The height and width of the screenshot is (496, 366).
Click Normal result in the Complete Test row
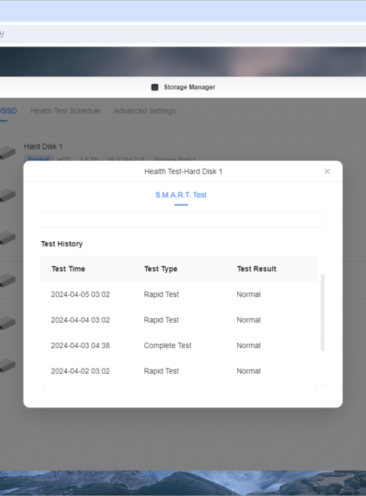249,346
